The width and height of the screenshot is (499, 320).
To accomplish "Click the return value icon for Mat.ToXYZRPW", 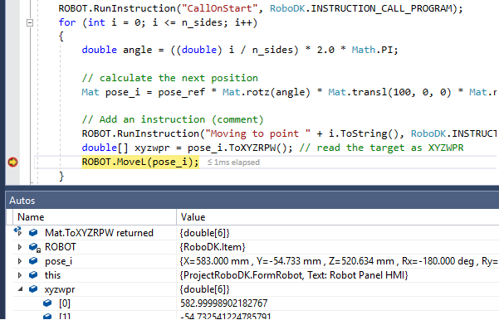I will tap(17, 231).
